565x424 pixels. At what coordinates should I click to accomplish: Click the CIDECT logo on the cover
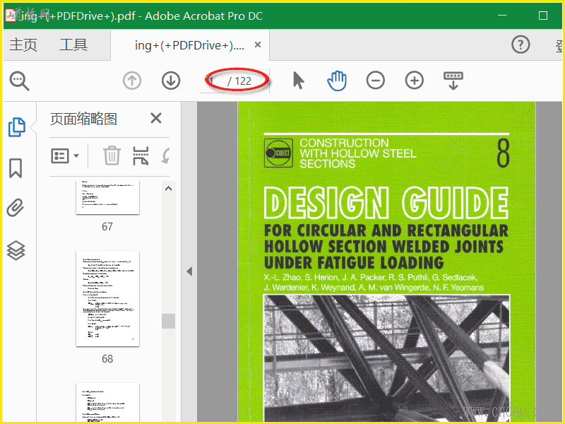278,153
